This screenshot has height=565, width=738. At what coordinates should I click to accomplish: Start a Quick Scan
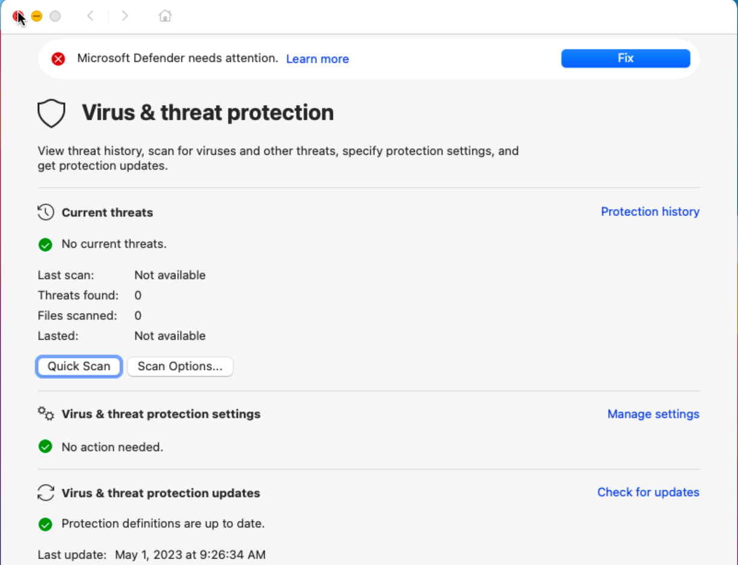tap(79, 367)
